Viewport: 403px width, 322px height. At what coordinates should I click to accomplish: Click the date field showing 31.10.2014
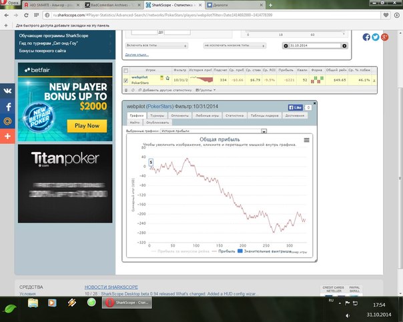(315, 45)
